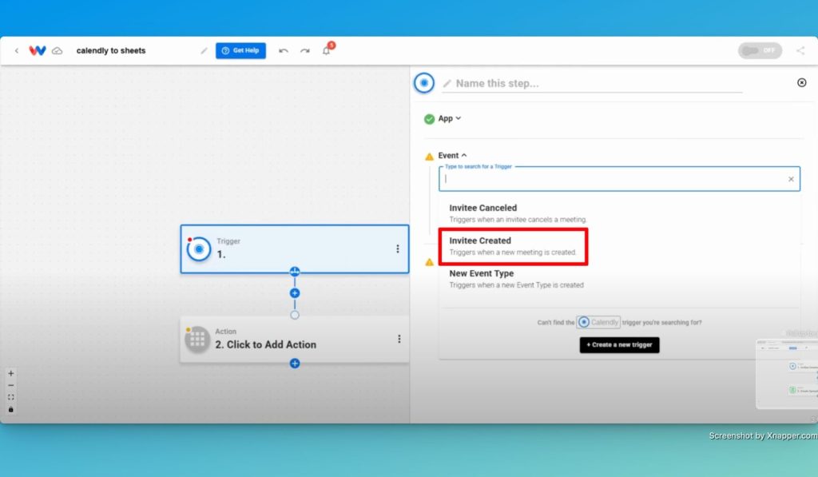Expand the App section
The image size is (818, 477).
(449, 118)
